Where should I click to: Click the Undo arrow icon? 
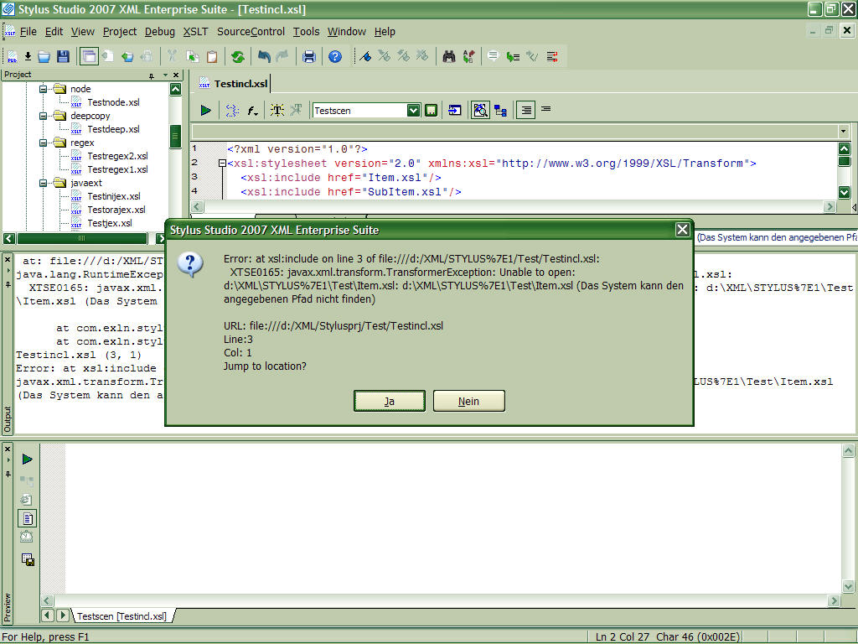(x=264, y=57)
